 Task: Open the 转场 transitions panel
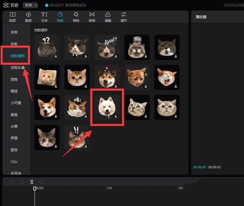[x=92, y=17]
